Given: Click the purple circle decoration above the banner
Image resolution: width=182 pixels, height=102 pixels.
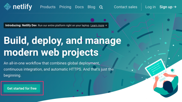Looking at the screenshot, I should (92, 20).
